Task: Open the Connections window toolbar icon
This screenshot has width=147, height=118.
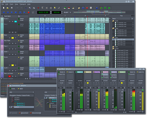Action: click(x=87, y=8)
